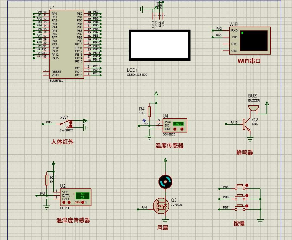Click the PB3 net label at SW1
The width and height of the screenshot is (292, 240).
pyautogui.click(x=49, y=122)
